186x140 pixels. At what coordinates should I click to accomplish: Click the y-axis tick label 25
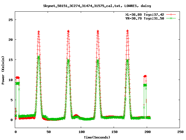[x=10, y=20]
